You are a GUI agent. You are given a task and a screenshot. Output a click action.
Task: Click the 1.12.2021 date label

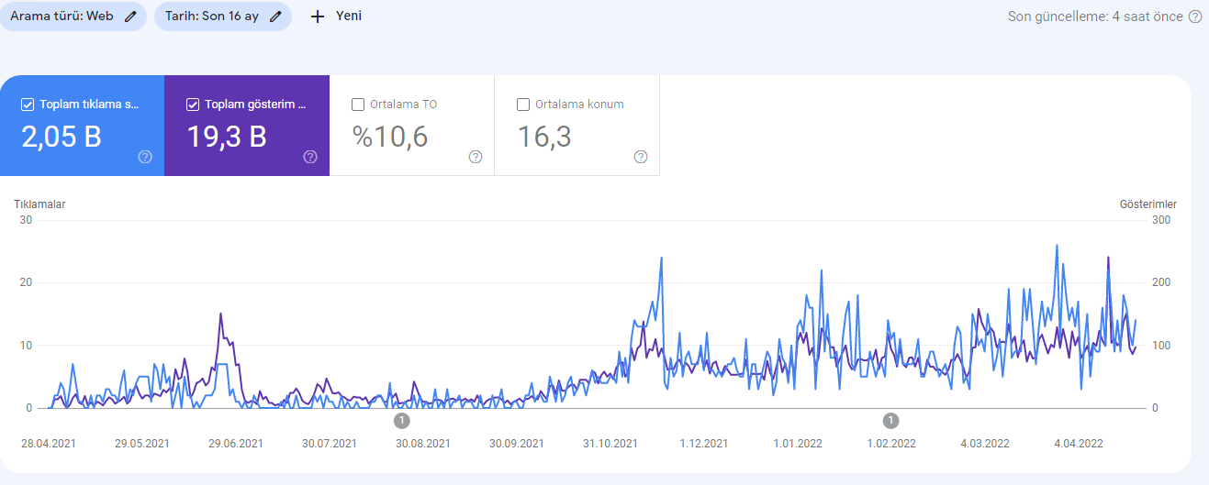[704, 444]
